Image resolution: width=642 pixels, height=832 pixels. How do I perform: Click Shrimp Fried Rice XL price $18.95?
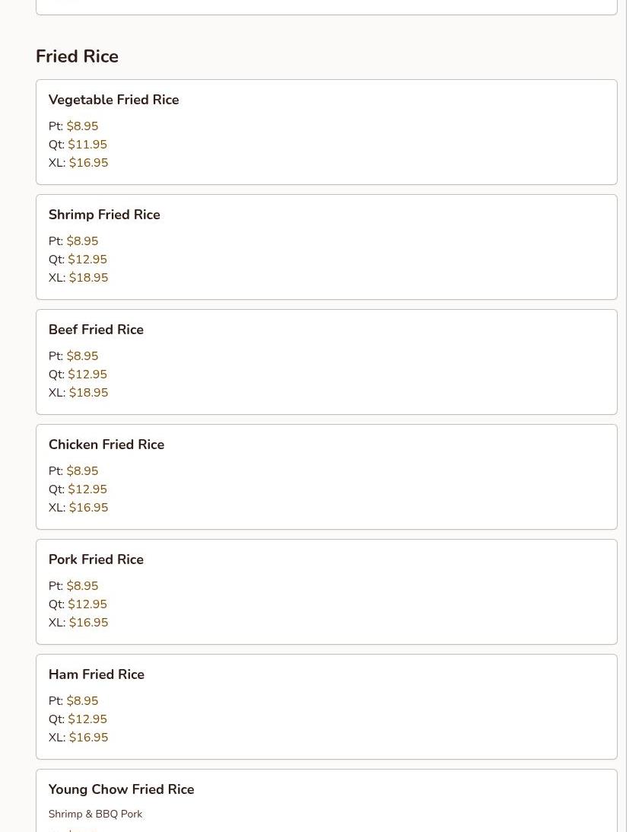pos(88,278)
